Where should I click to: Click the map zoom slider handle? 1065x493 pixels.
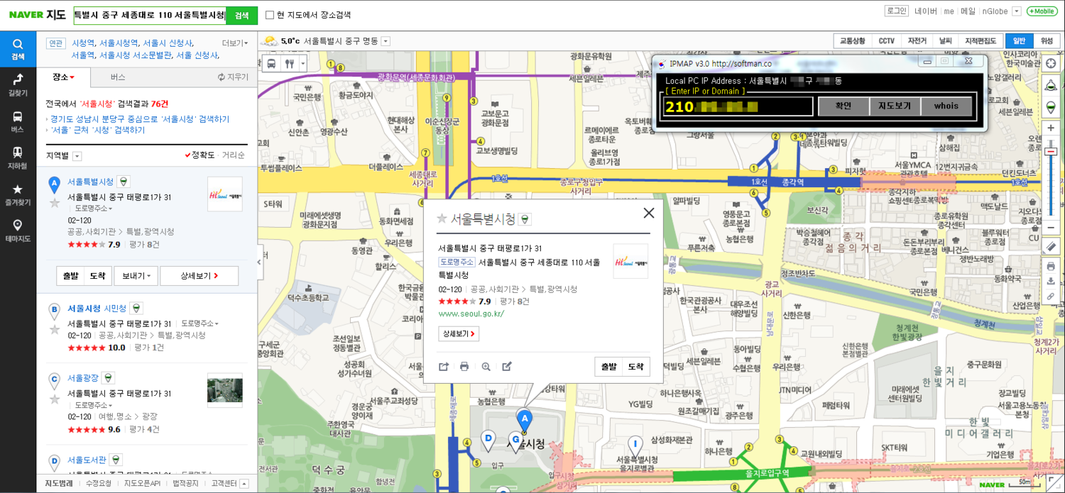[1052, 151]
